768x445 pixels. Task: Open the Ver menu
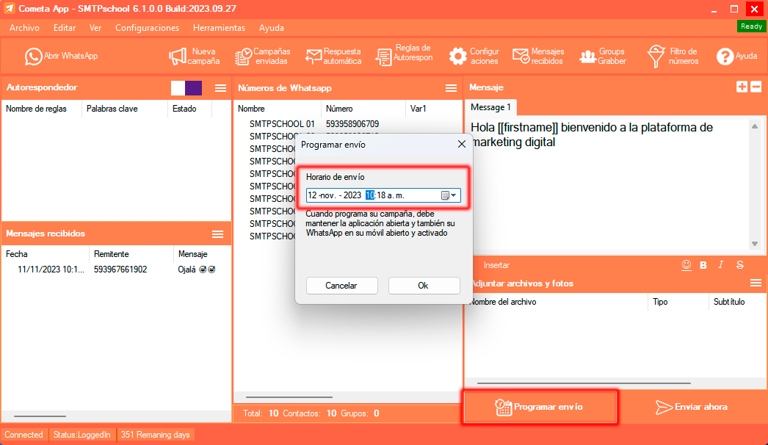[x=95, y=28]
